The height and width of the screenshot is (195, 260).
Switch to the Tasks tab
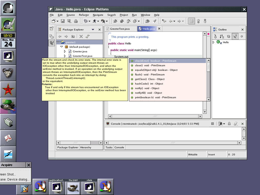pyautogui.click(x=109, y=148)
